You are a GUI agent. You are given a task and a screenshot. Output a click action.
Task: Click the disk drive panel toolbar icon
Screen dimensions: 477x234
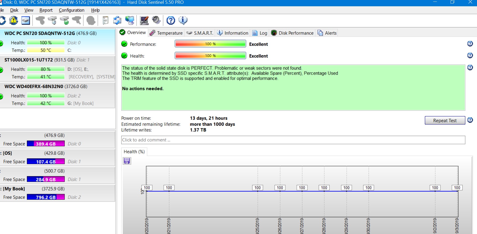26,20
